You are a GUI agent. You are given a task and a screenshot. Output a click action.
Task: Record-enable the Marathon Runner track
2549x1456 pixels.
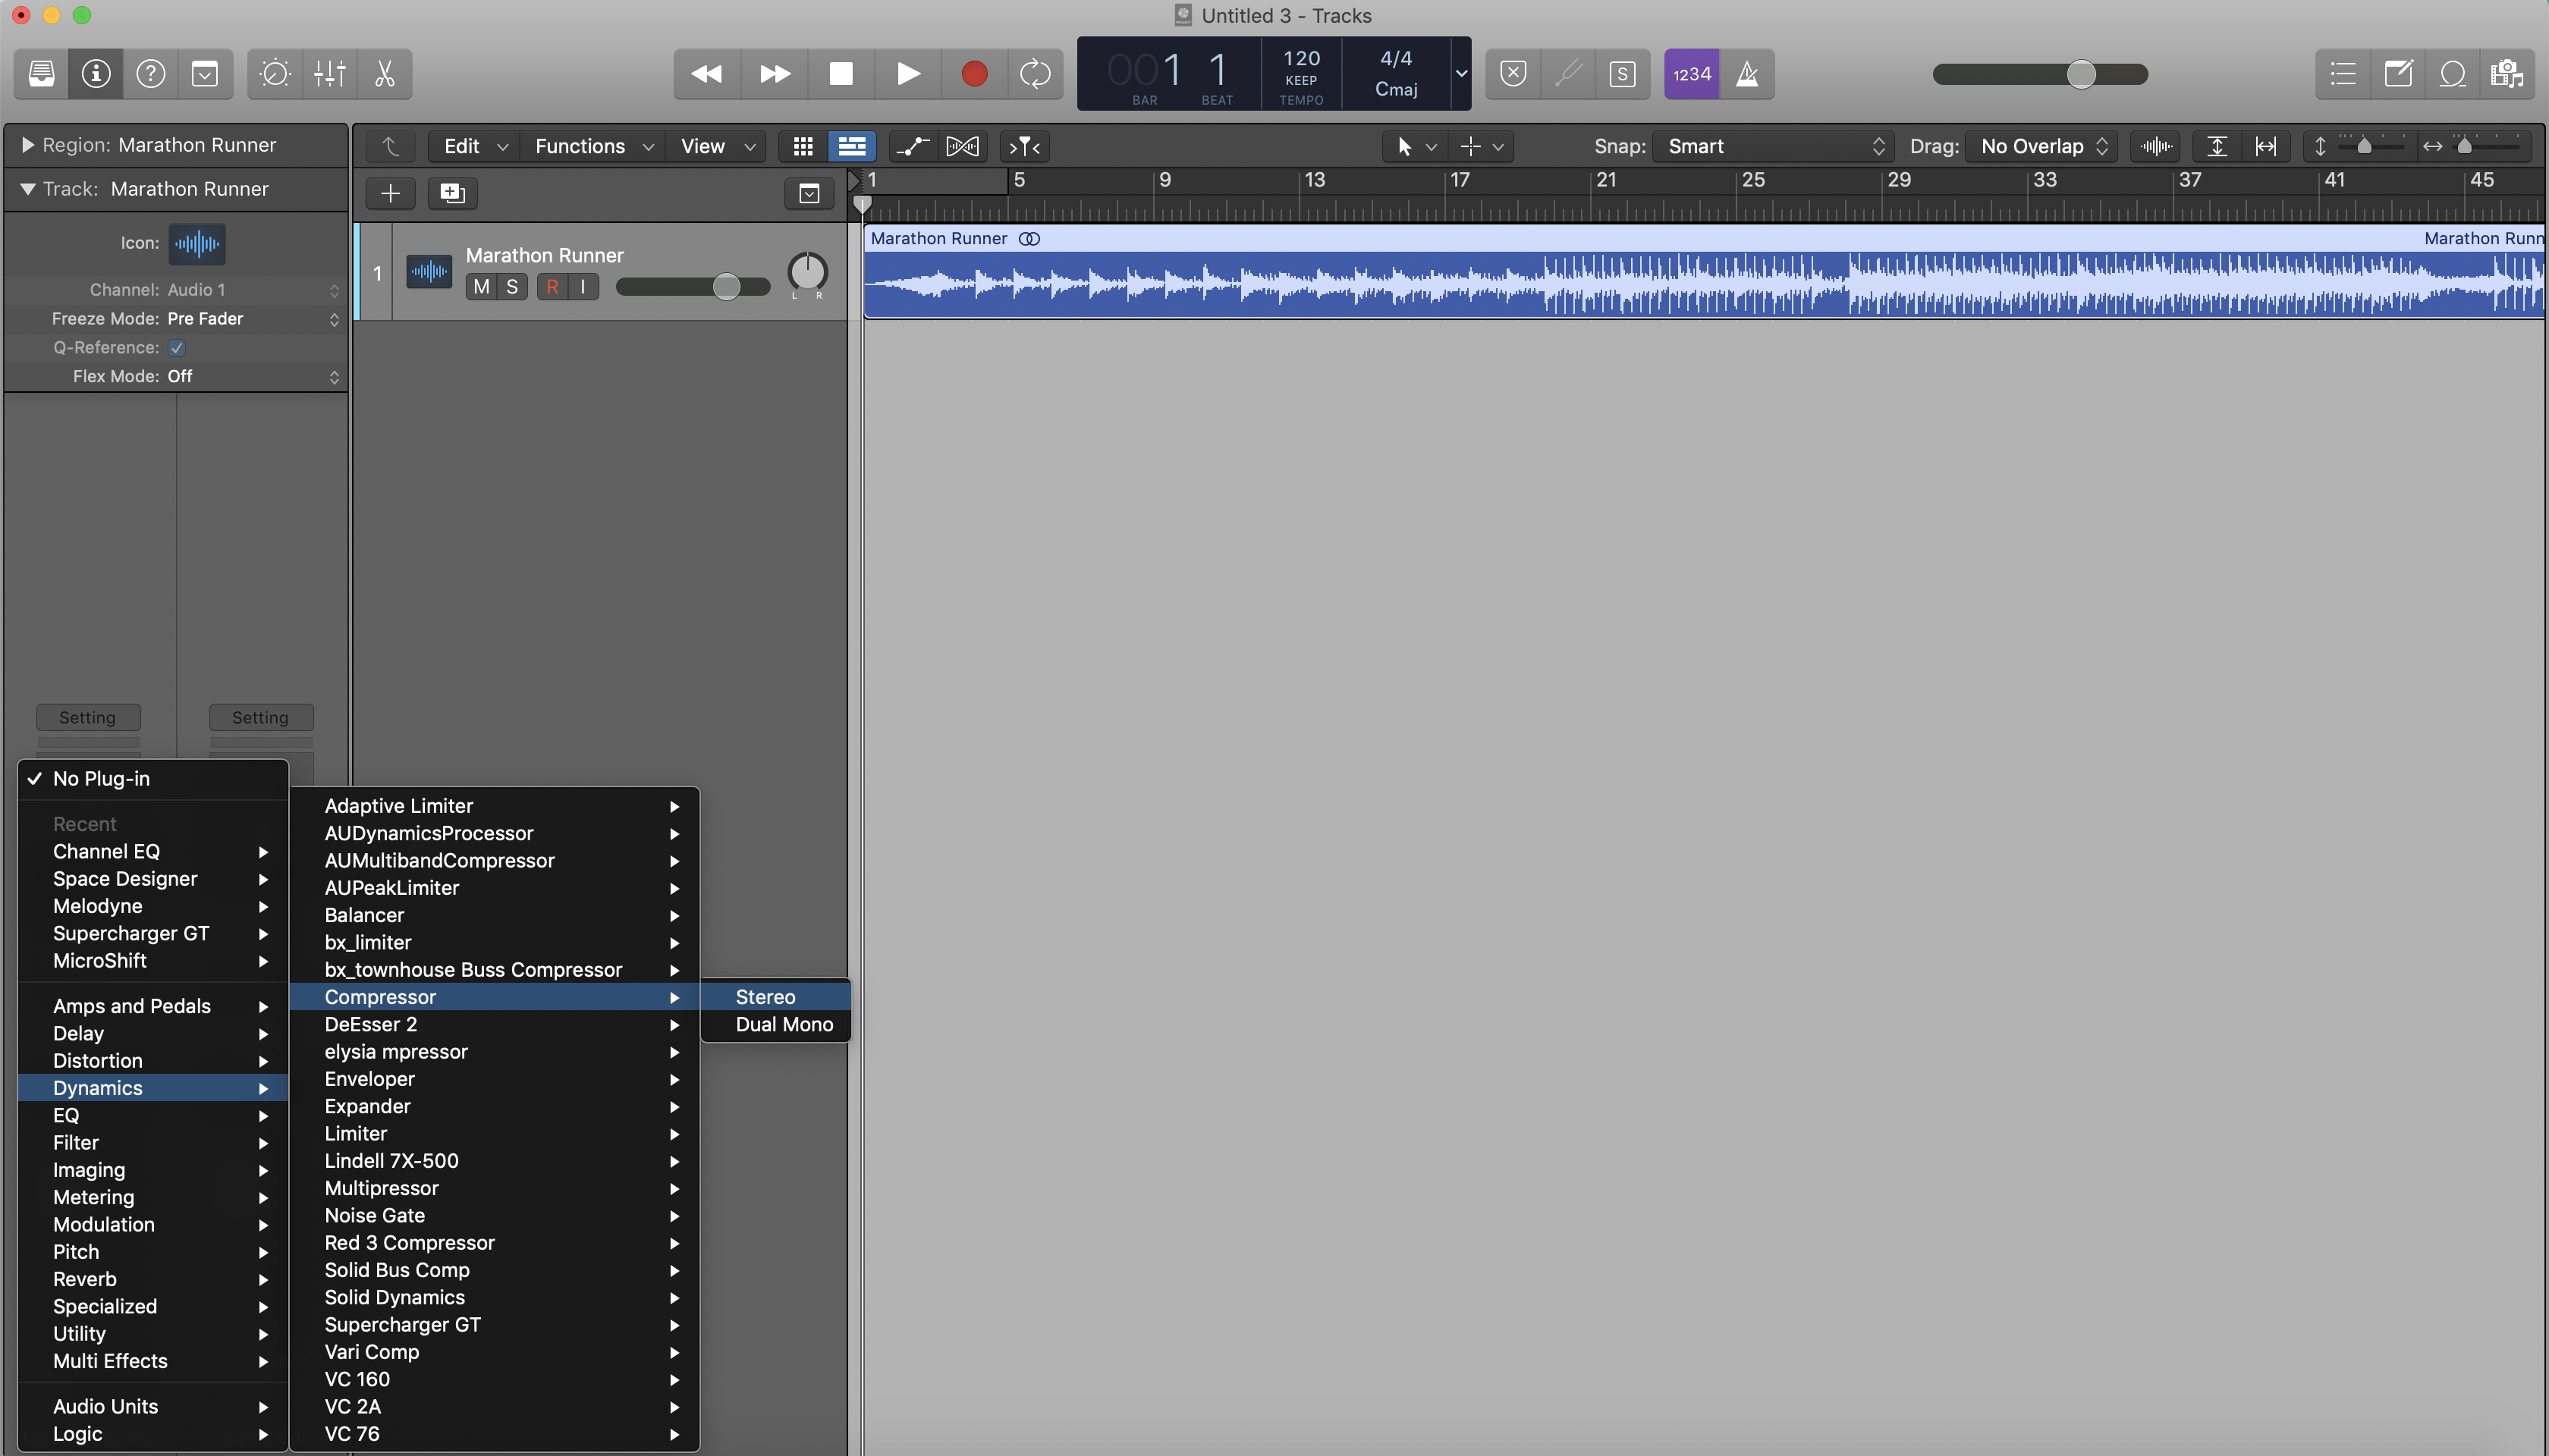coord(552,287)
